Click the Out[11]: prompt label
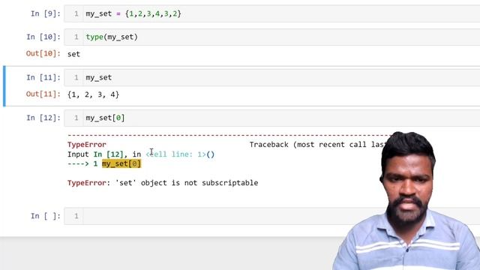Image resolution: width=480 pixels, height=270 pixels. [43, 94]
